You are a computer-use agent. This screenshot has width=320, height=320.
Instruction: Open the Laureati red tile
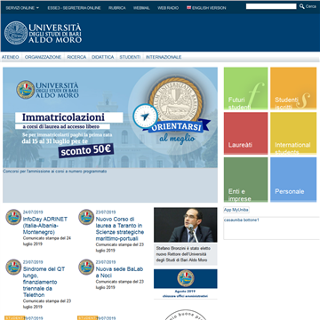[245, 133]
